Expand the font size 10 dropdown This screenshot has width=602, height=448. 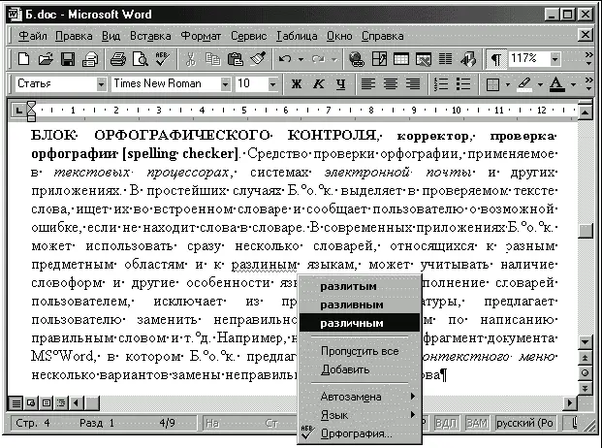point(272,84)
